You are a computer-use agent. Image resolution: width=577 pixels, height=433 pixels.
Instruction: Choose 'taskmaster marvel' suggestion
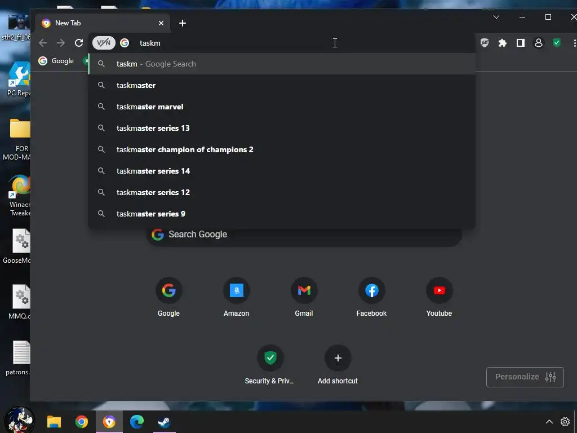pyautogui.click(x=282, y=107)
